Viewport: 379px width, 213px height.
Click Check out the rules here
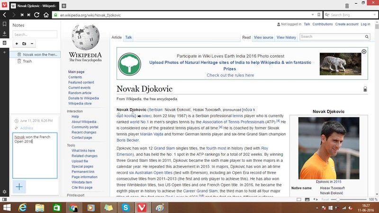230,75
